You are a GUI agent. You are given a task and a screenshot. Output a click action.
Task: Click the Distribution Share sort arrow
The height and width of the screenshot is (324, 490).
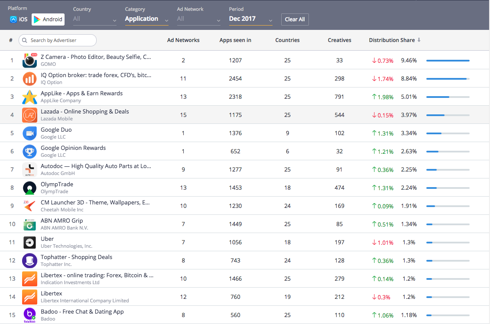coord(419,40)
